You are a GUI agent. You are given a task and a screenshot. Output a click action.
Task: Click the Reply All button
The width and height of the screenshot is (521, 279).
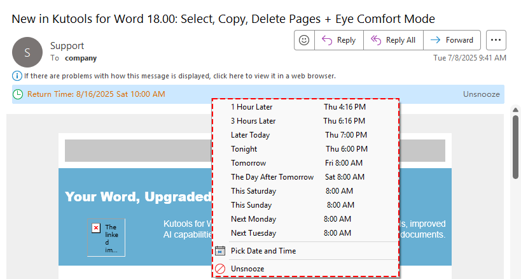tap(393, 40)
